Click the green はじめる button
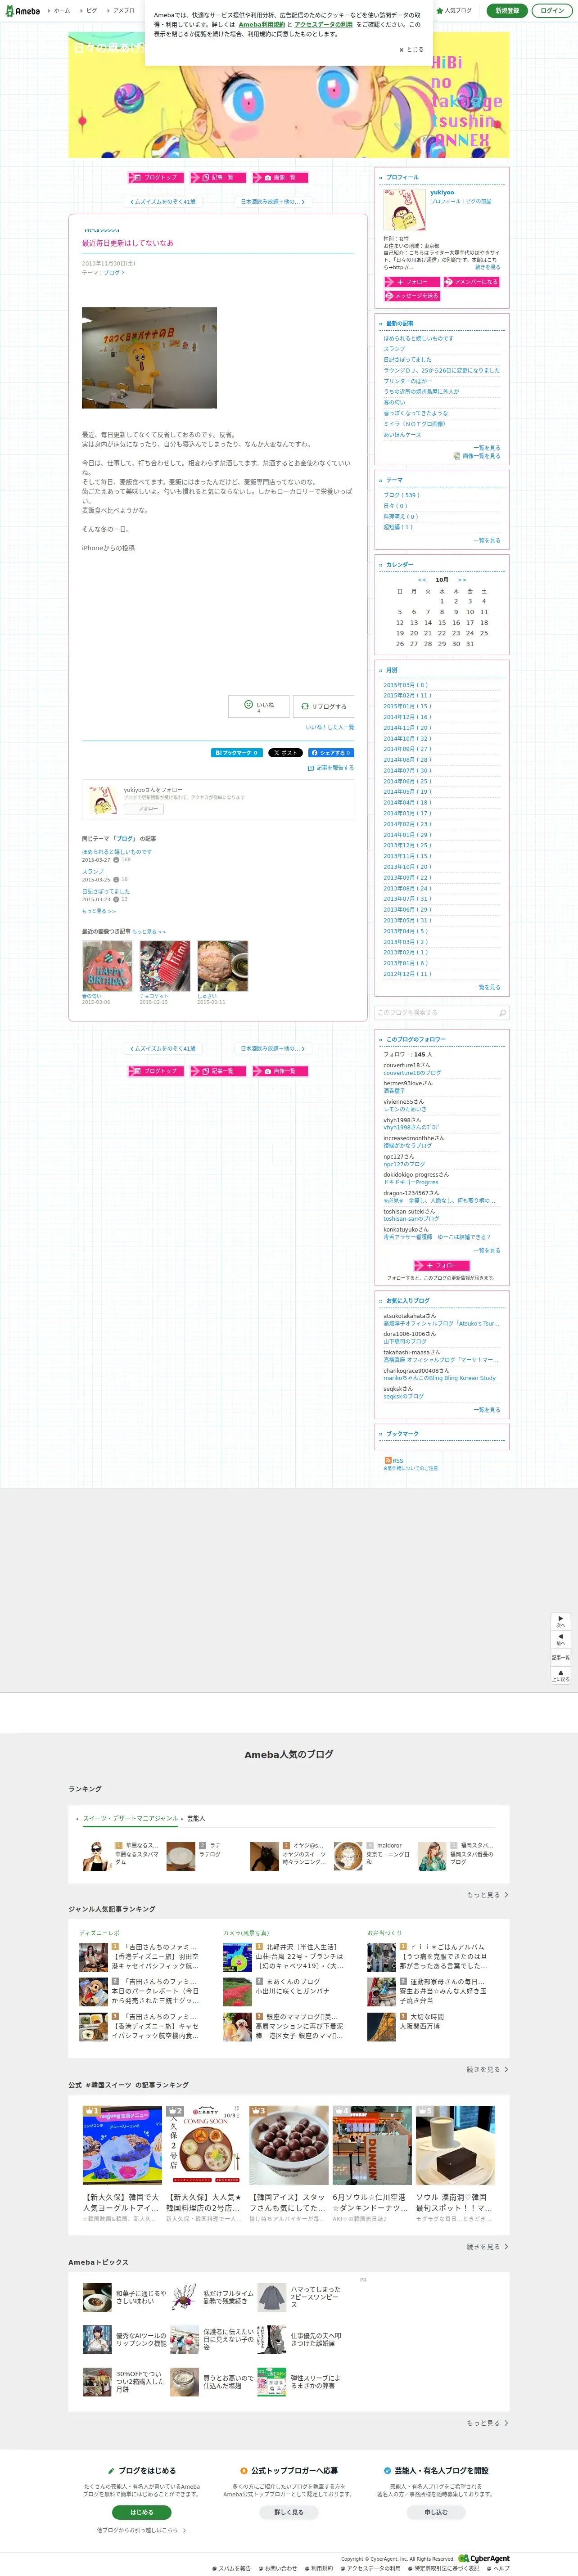Screen dimensions: 578x2576 click(142, 2512)
